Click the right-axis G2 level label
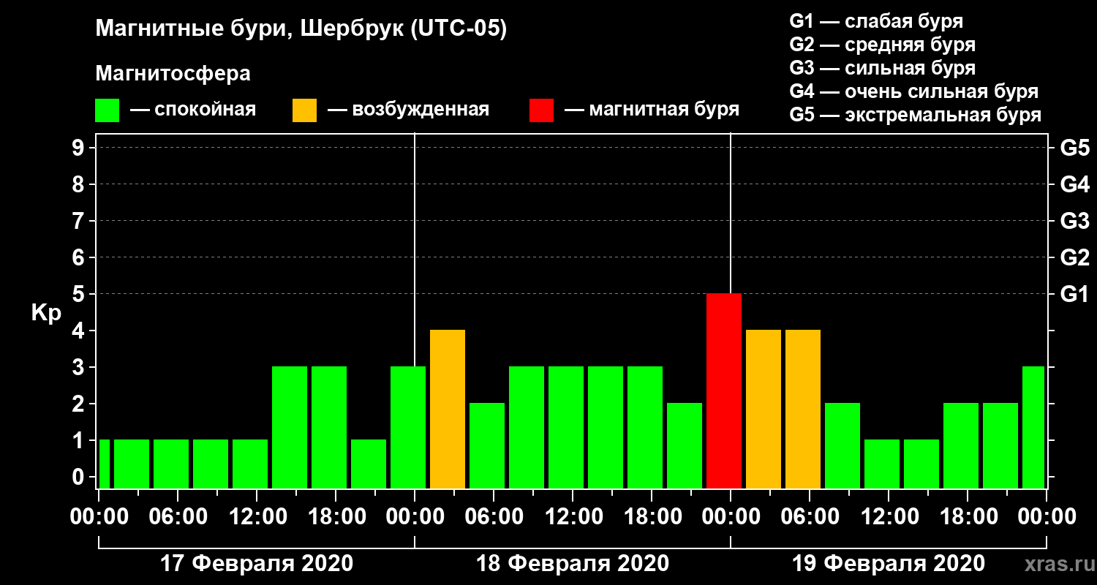Image resolution: width=1097 pixels, height=585 pixels. [x=1074, y=257]
